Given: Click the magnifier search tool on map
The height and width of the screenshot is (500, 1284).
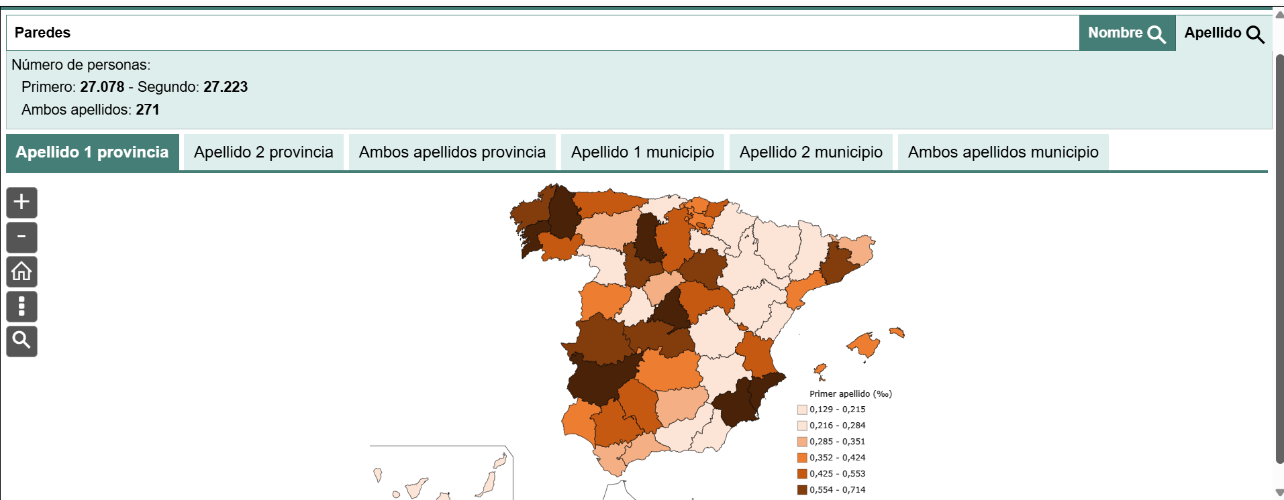Looking at the screenshot, I should 21,341.
